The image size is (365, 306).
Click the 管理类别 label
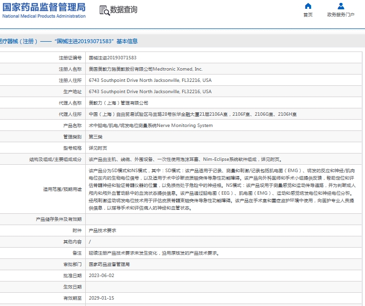(73, 137)
